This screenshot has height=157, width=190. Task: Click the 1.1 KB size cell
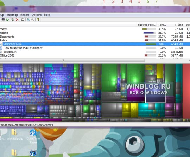[x=179, y=48]
